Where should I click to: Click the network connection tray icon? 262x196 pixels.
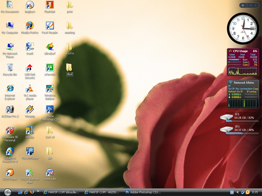(243, 192)
